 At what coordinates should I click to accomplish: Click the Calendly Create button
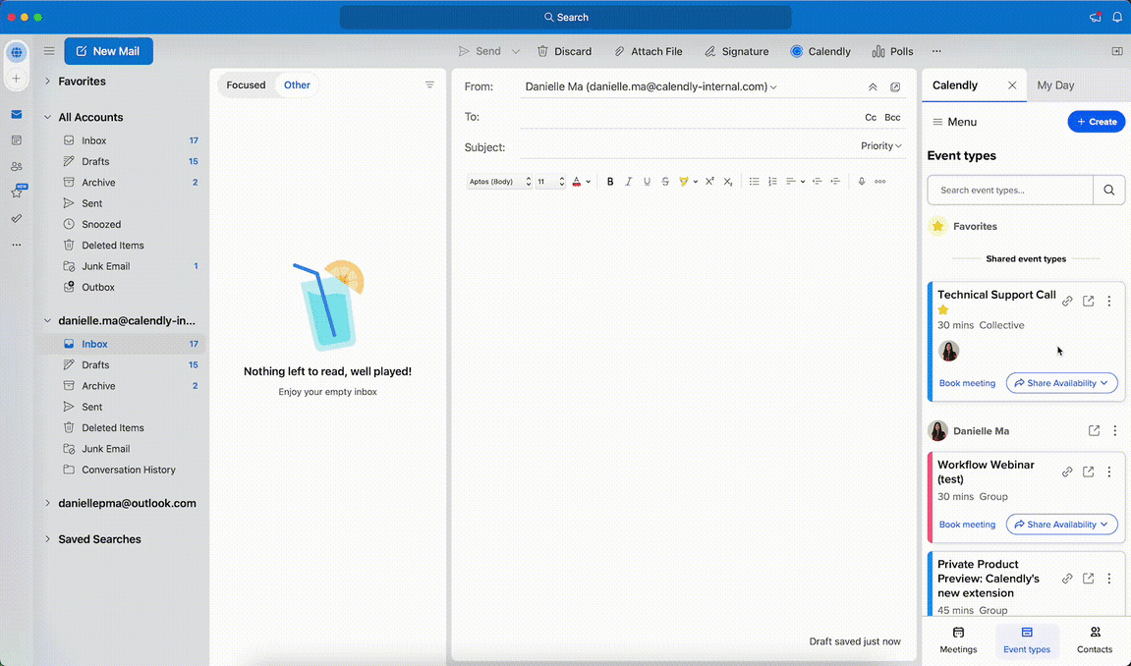click(x=1097, y=122)
